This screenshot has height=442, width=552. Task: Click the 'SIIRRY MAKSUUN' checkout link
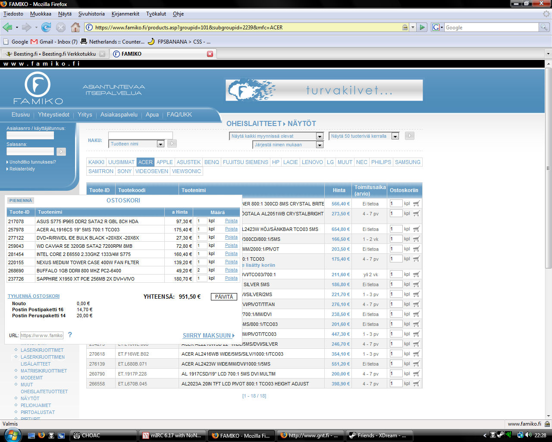pyautogui.click(x=208, y=335)
